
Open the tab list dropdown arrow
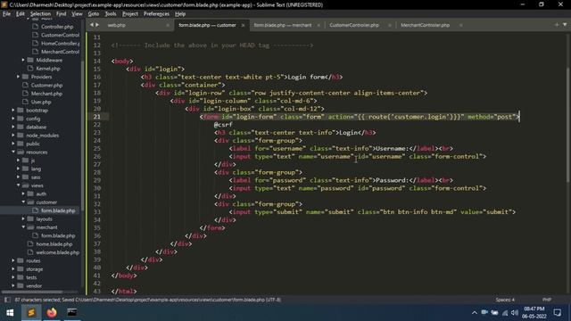(565, 25)
